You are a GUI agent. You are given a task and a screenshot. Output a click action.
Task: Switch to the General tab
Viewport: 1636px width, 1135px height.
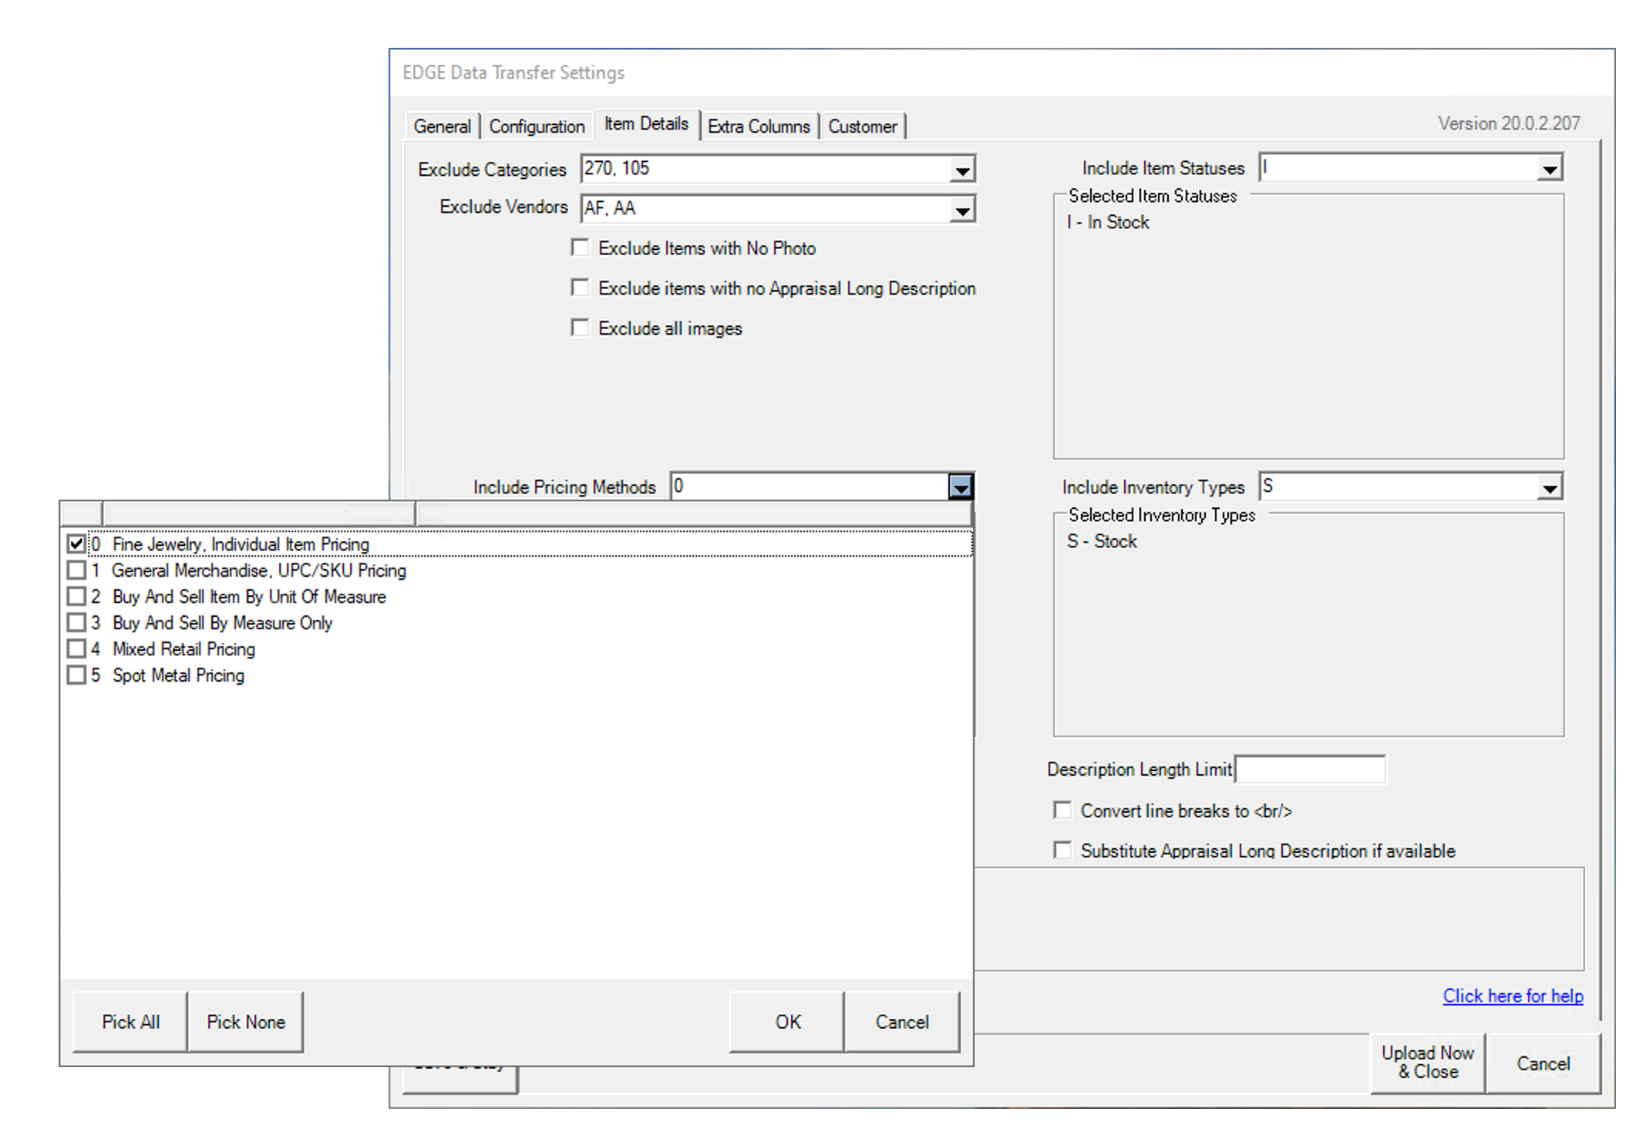coord(442,126)
